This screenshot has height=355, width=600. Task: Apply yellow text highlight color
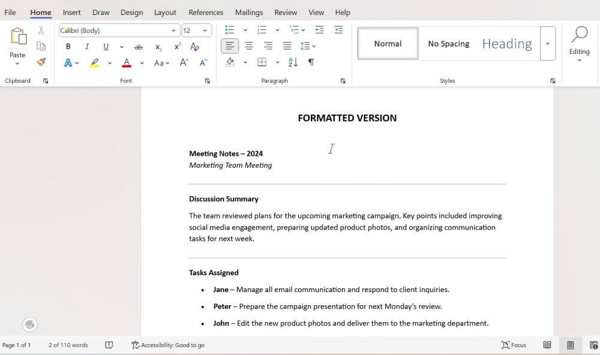95,63
